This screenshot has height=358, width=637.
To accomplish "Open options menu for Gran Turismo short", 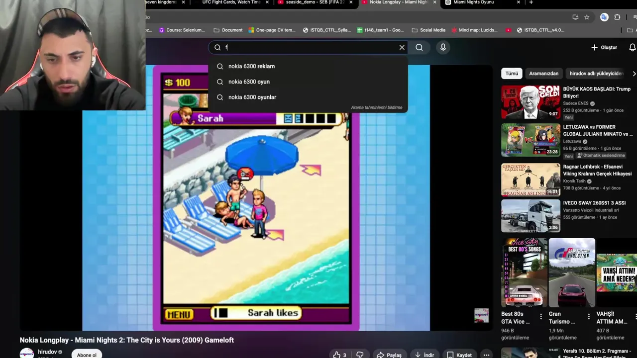I will point(589,317).
